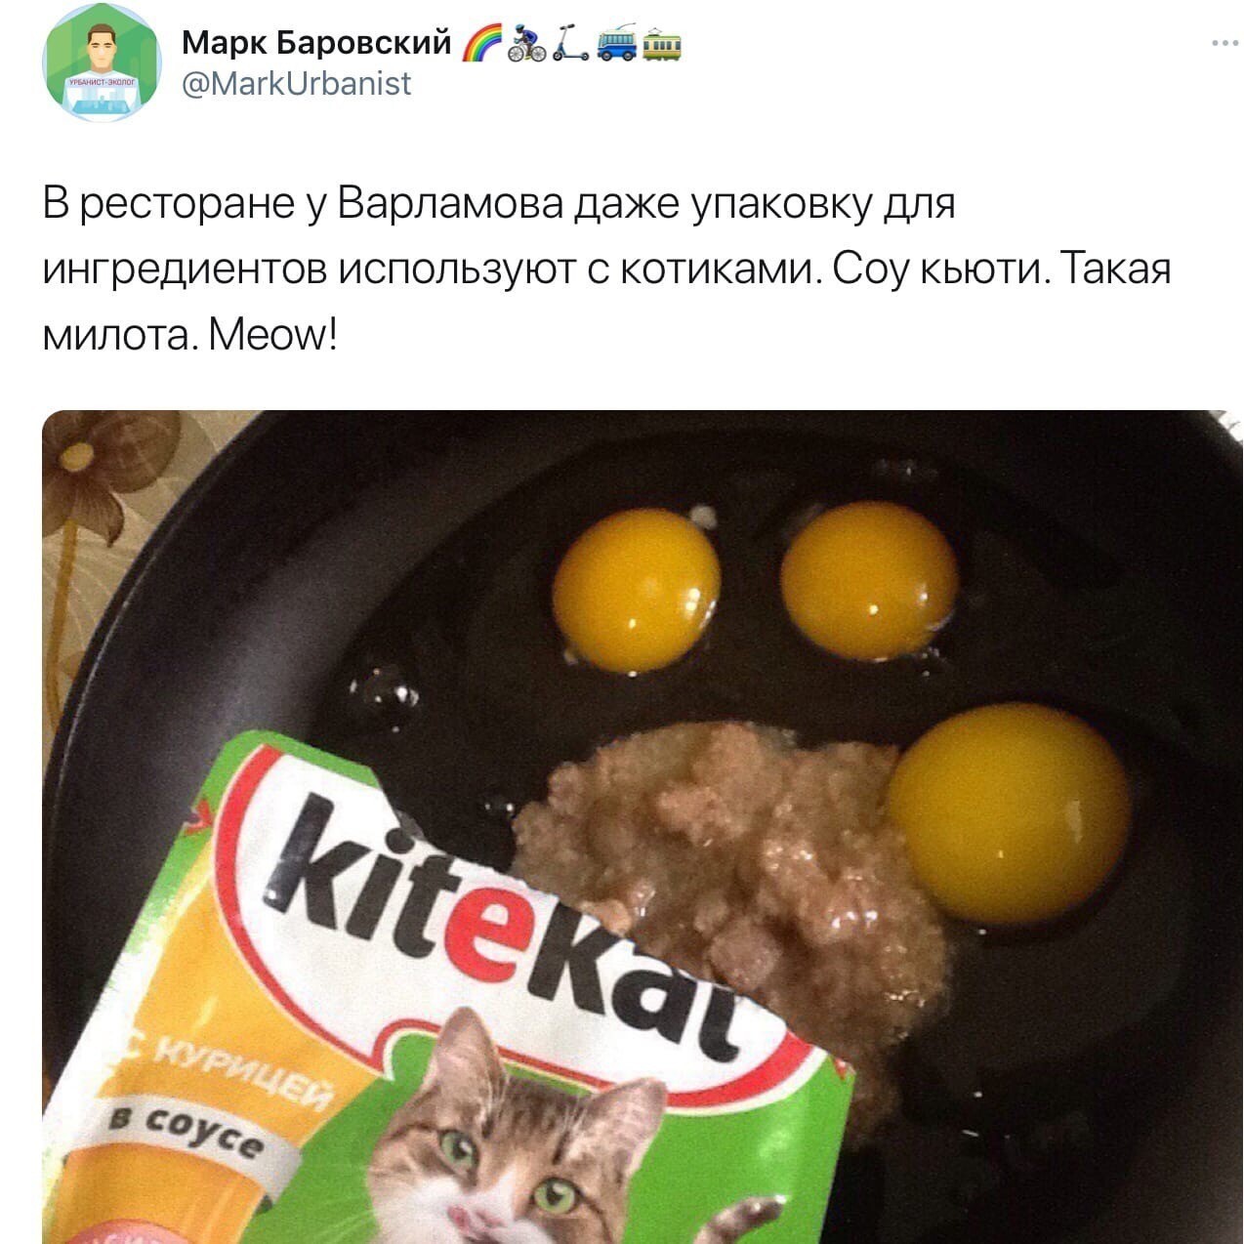Image resolution: width=1244 pixels, height=1244 pixels.
Task: Click the rainbow emoji beside the name
Action: 481,44
